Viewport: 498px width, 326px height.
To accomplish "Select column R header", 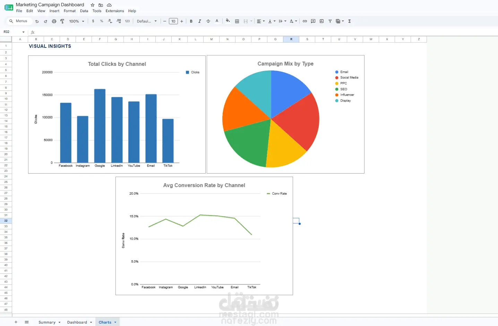I will 291,39.
